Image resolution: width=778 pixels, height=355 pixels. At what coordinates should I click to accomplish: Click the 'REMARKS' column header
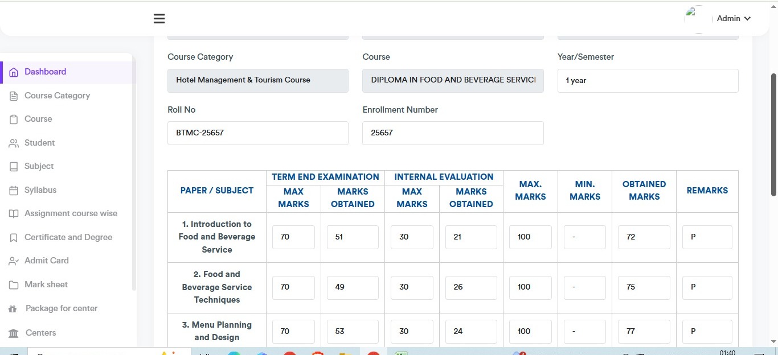pos(707,191)
